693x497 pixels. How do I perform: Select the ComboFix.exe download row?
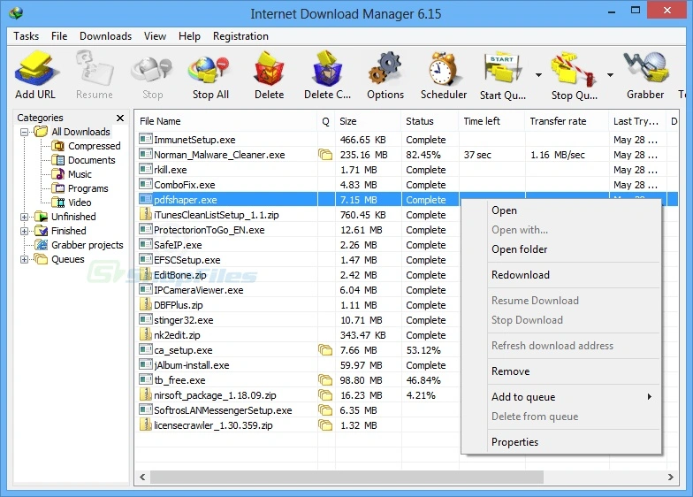(x=406, y=185)
